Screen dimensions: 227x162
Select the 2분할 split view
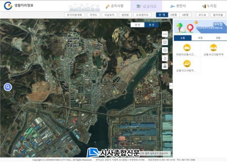pos(173,15)
